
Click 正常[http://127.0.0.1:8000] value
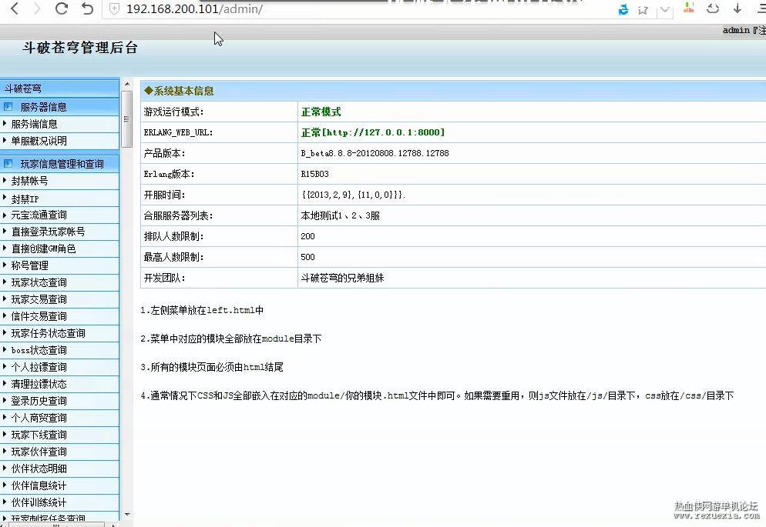pyautogui.click(x=373, y=132)
